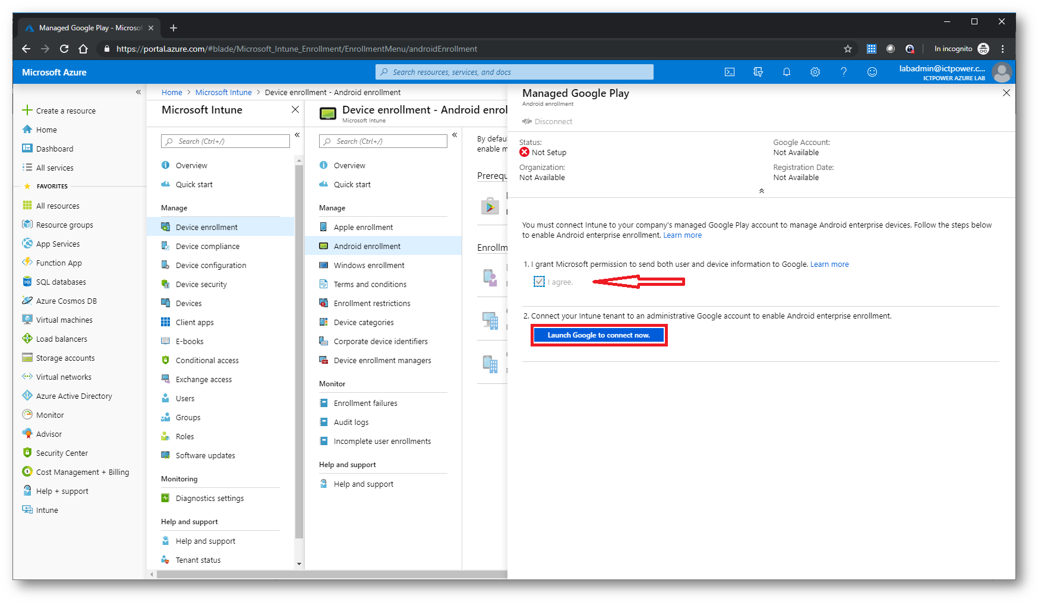The width and height of the screenshot is (1041, 605).
Task: Click Microsoft Intune breadcrumb link
Action: (x=223, y=92)
